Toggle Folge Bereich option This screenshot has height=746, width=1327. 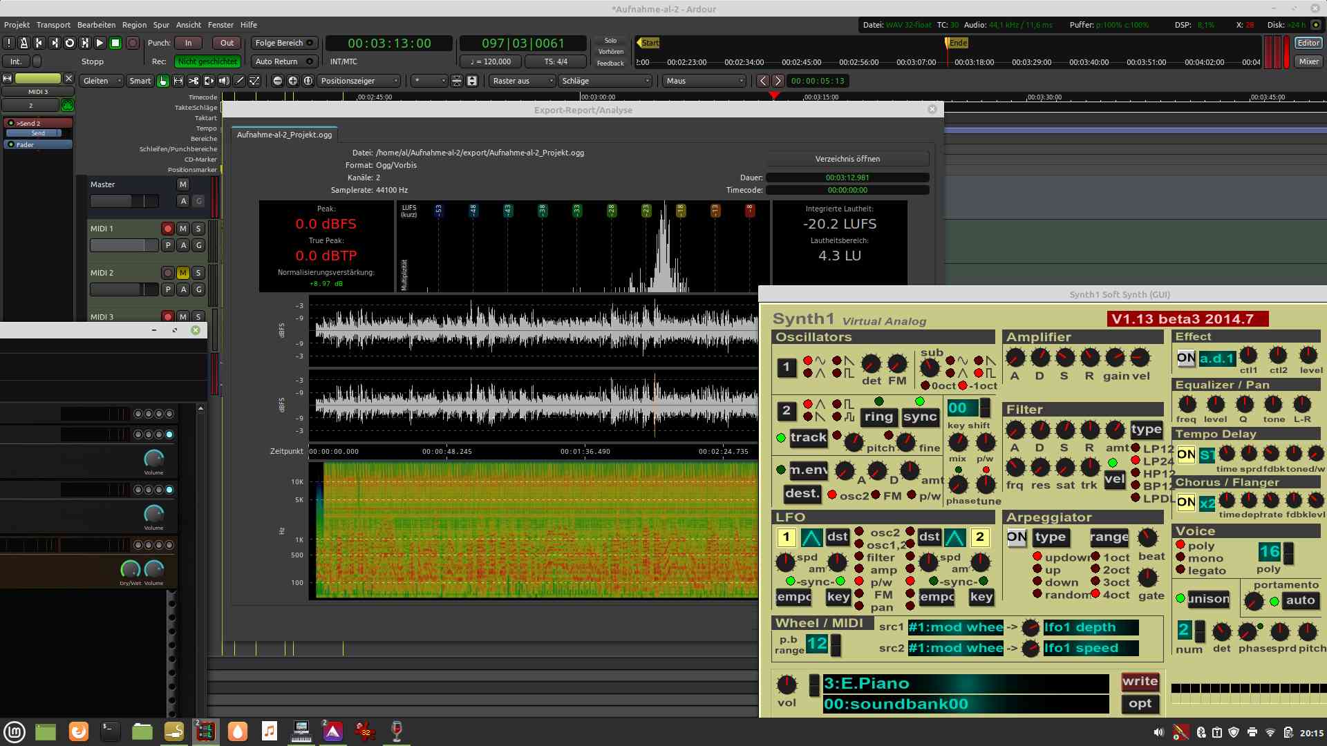(x=284, y=43)
